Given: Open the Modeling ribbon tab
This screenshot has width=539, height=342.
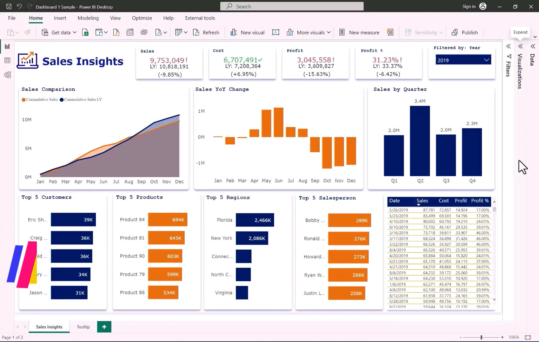Looking at the screenshot, I should pyautogui.click(x=88, y=18).
